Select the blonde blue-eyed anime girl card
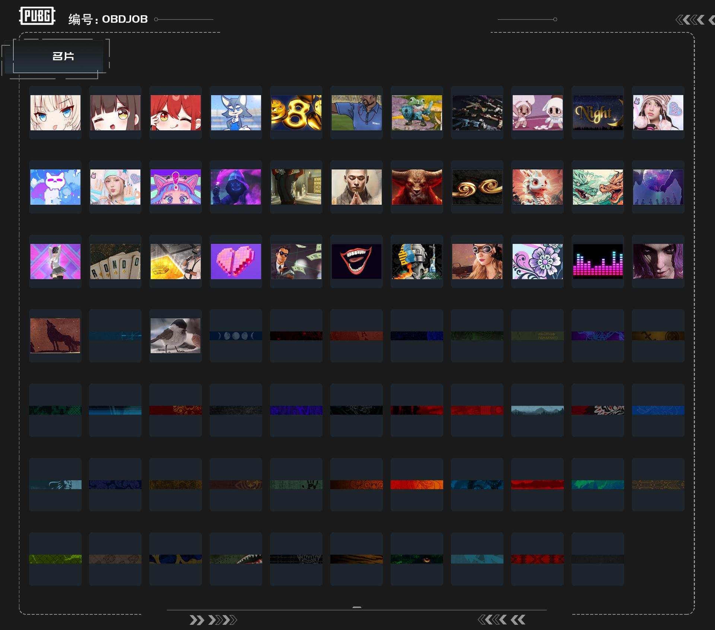This screenshot has height=630, width=715. click(x=55, y=112)
